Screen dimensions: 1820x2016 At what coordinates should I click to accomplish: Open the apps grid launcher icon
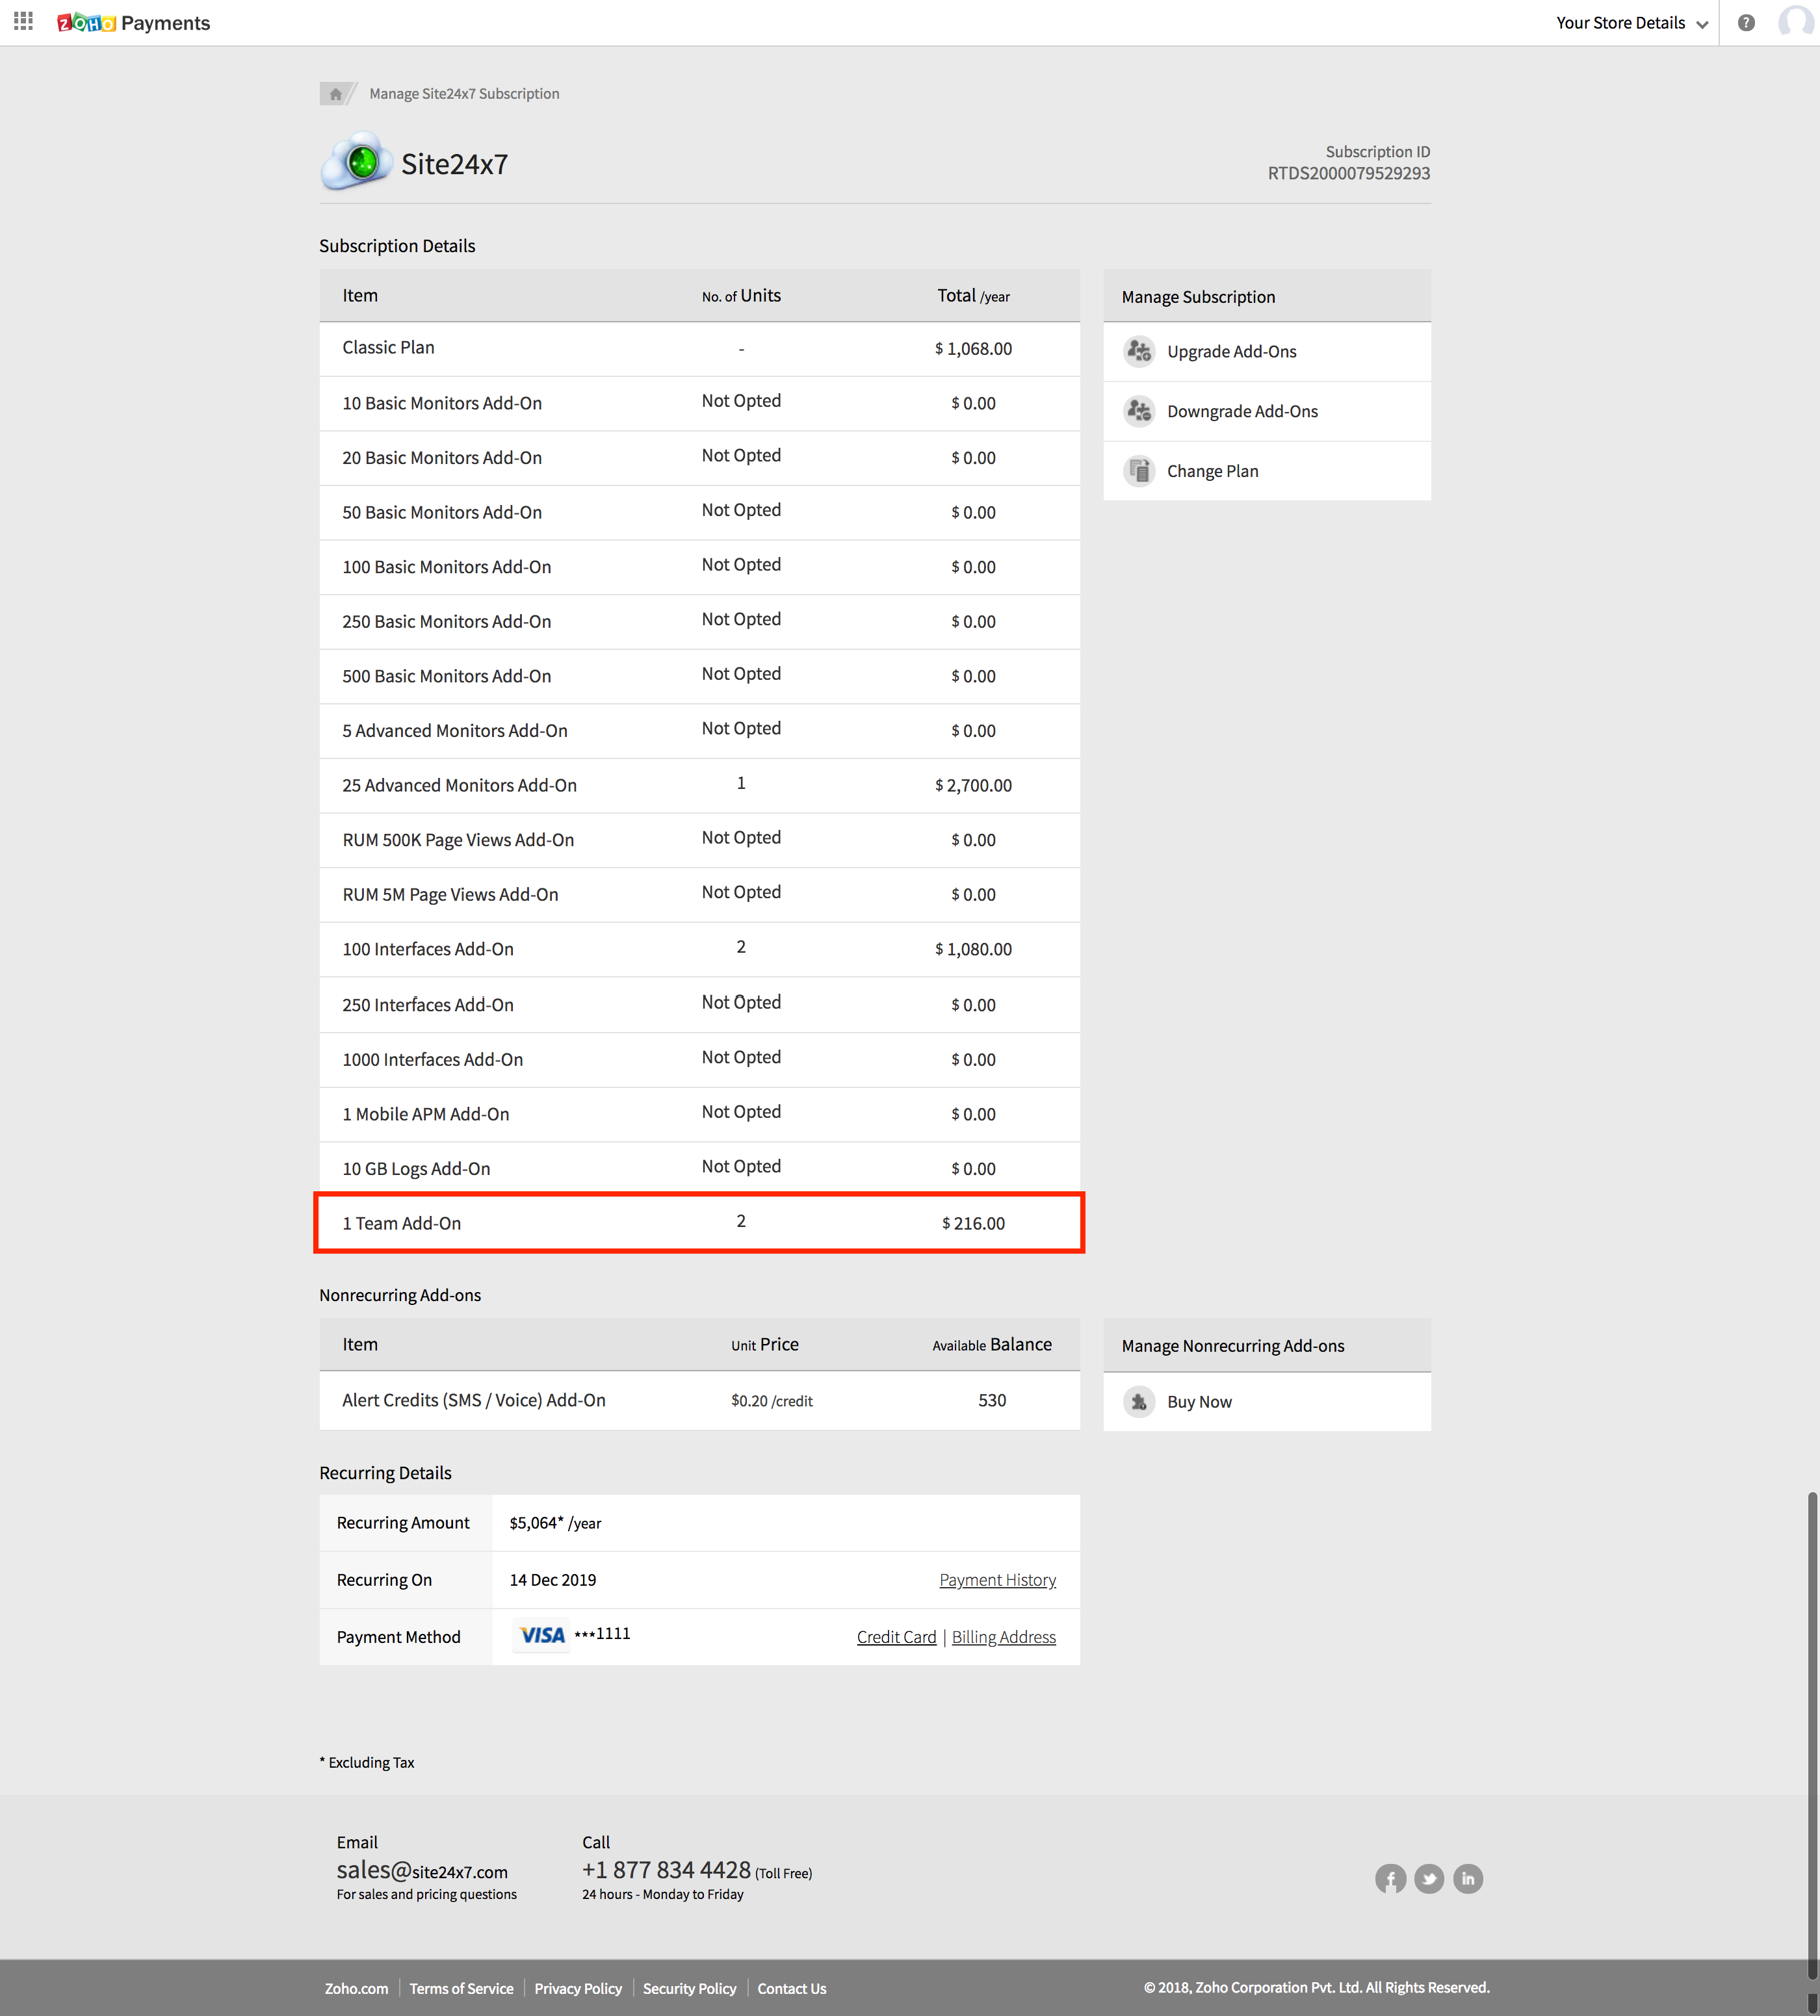coord(24,21)
